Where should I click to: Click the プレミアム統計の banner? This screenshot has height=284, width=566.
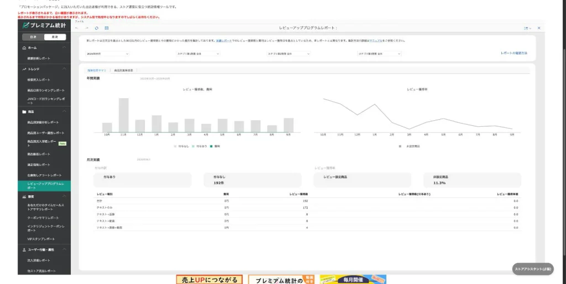point(281,280)
